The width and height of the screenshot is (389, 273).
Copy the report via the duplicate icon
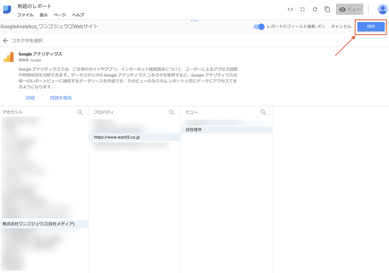(x=327, y=9)
